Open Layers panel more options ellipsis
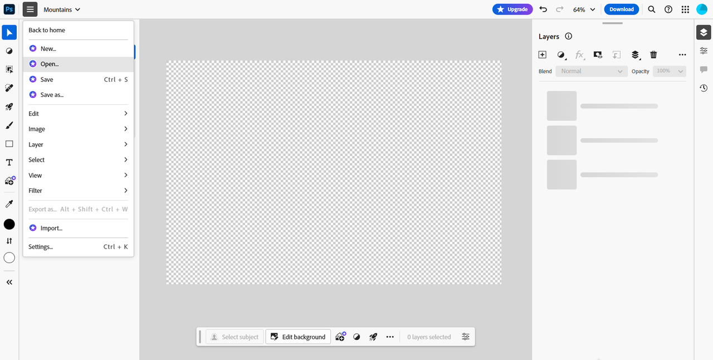Viewport: 713px width, 360px height. click(x=682, y=55)
